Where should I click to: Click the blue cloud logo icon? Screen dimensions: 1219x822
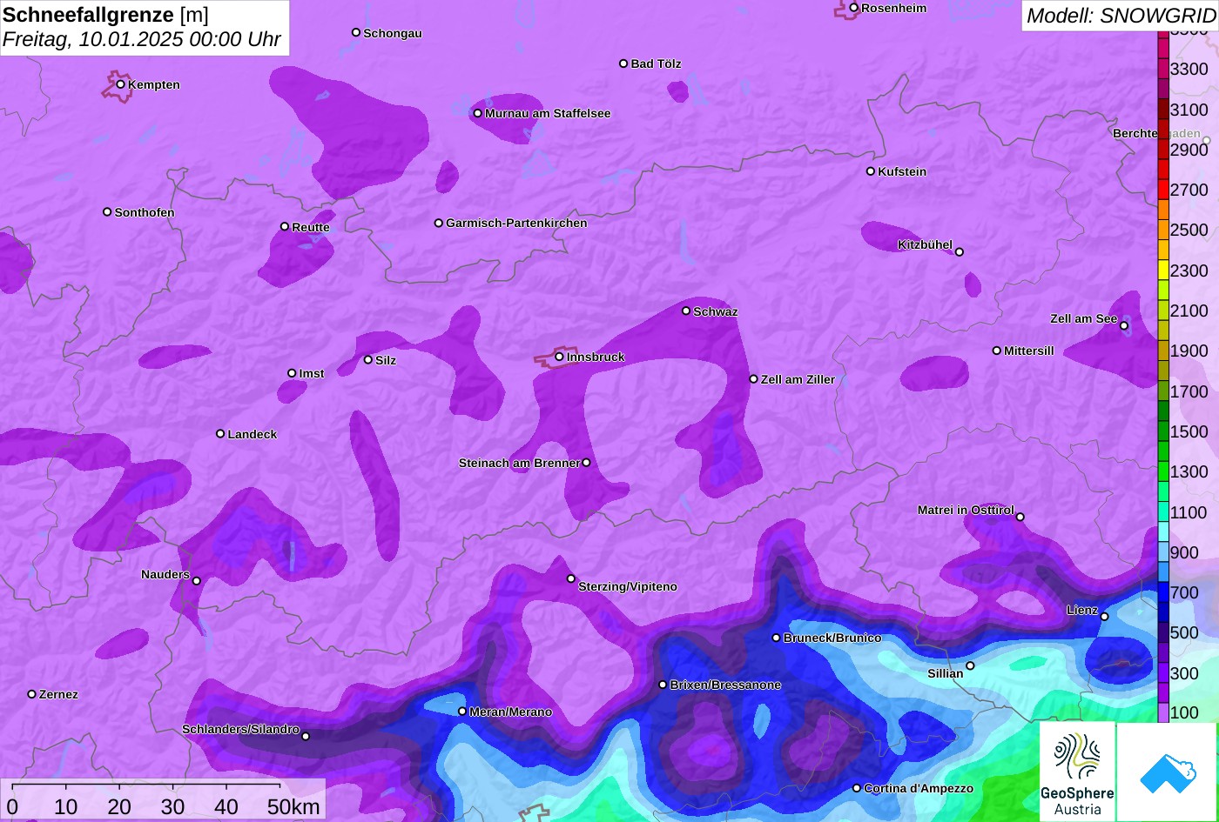click(1168, 772)
